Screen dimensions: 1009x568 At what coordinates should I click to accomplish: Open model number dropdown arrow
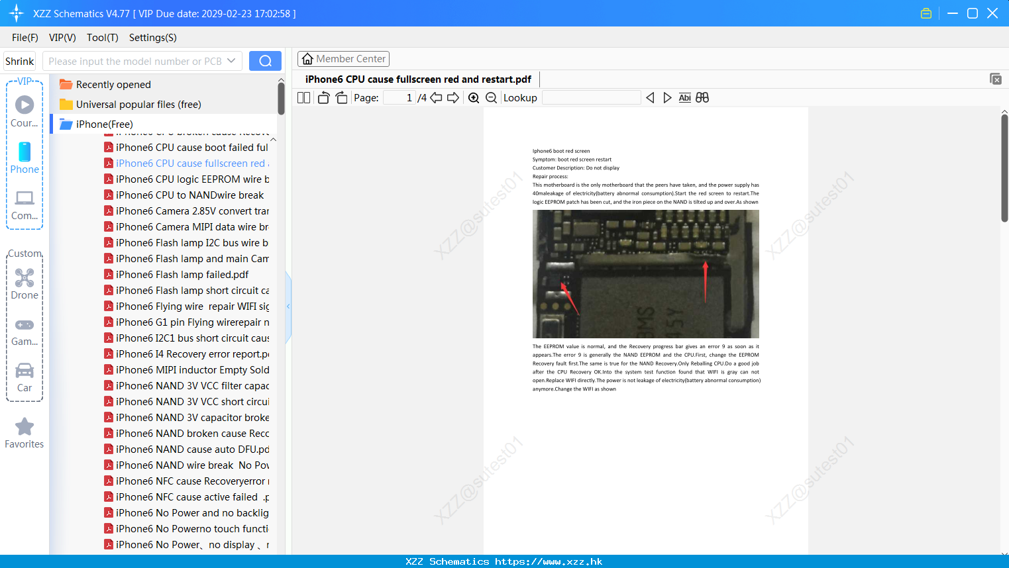point(231,61)
